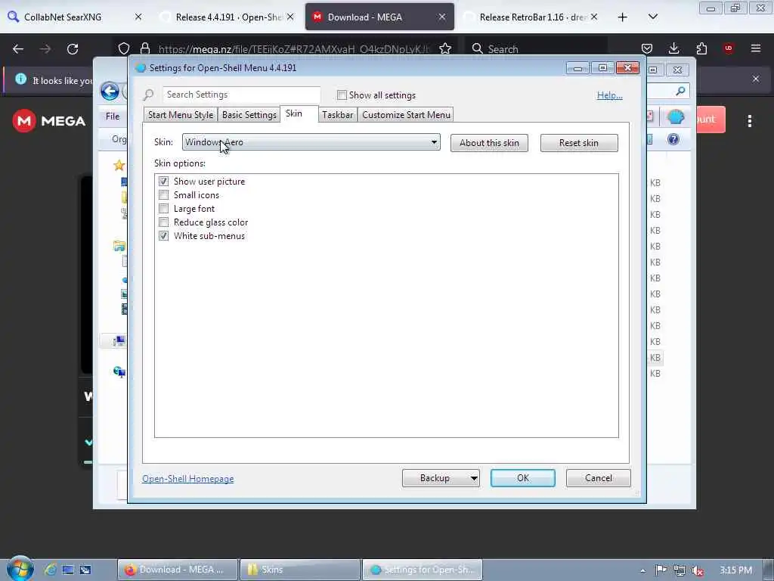The image size is (774, 581).
Task: Switch to Release 4.4.191 Open-Shell browser tab
Action: [x=228, y=17]
